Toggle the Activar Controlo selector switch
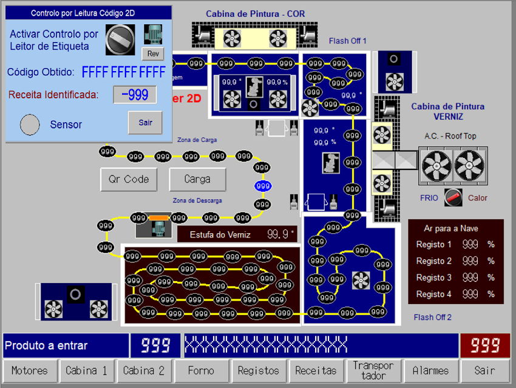 (120, 39)
